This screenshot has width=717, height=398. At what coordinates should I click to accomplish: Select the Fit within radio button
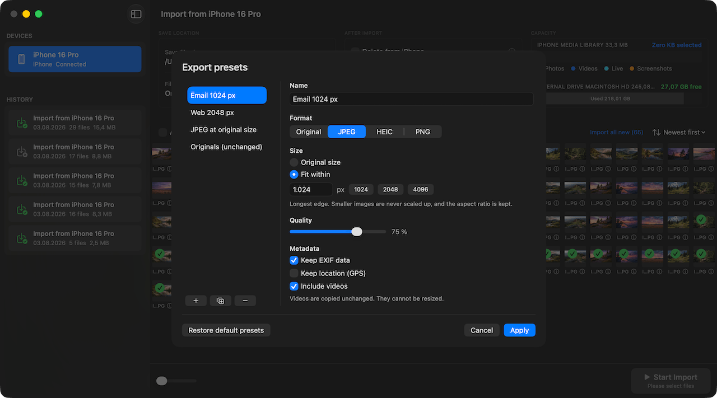pyautogui.click(x=294, y=175)
